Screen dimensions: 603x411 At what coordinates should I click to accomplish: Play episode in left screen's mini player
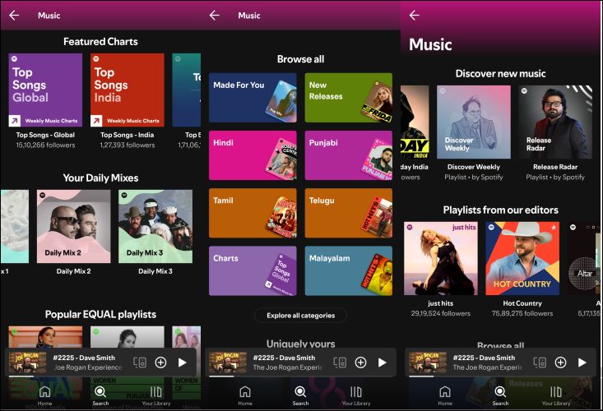coord(183,363)
